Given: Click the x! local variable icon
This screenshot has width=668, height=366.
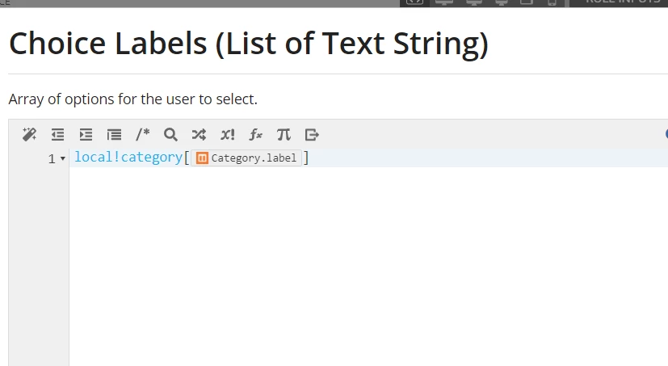Looking at the screenshot, I should pyautogui.click(x=227, y=135).
